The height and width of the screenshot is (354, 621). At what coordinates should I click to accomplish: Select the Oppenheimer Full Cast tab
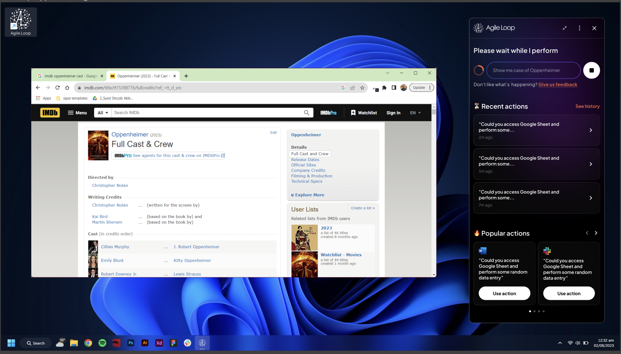tap(143, 76)
